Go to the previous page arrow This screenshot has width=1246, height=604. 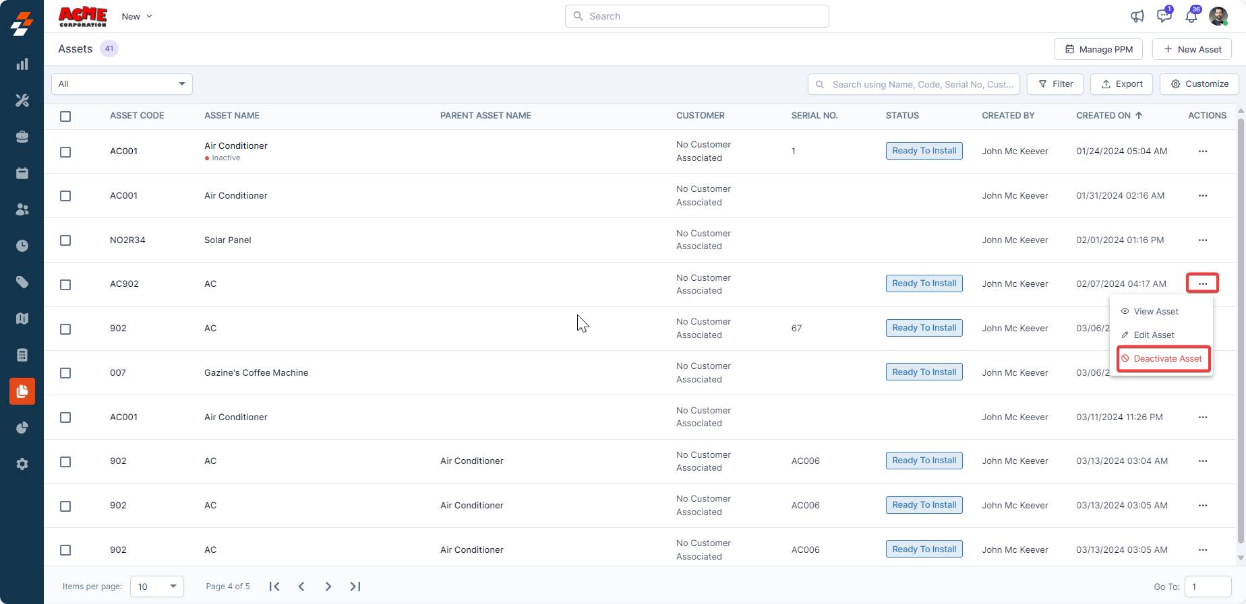[301, 586]
